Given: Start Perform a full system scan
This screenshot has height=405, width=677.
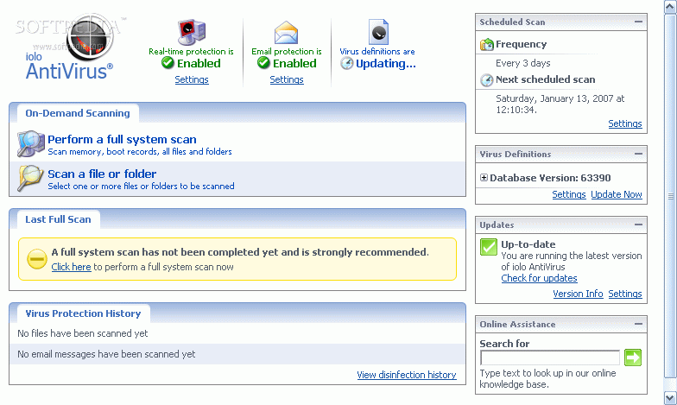Looking at the screenshot, I should [x=122, y=140].
